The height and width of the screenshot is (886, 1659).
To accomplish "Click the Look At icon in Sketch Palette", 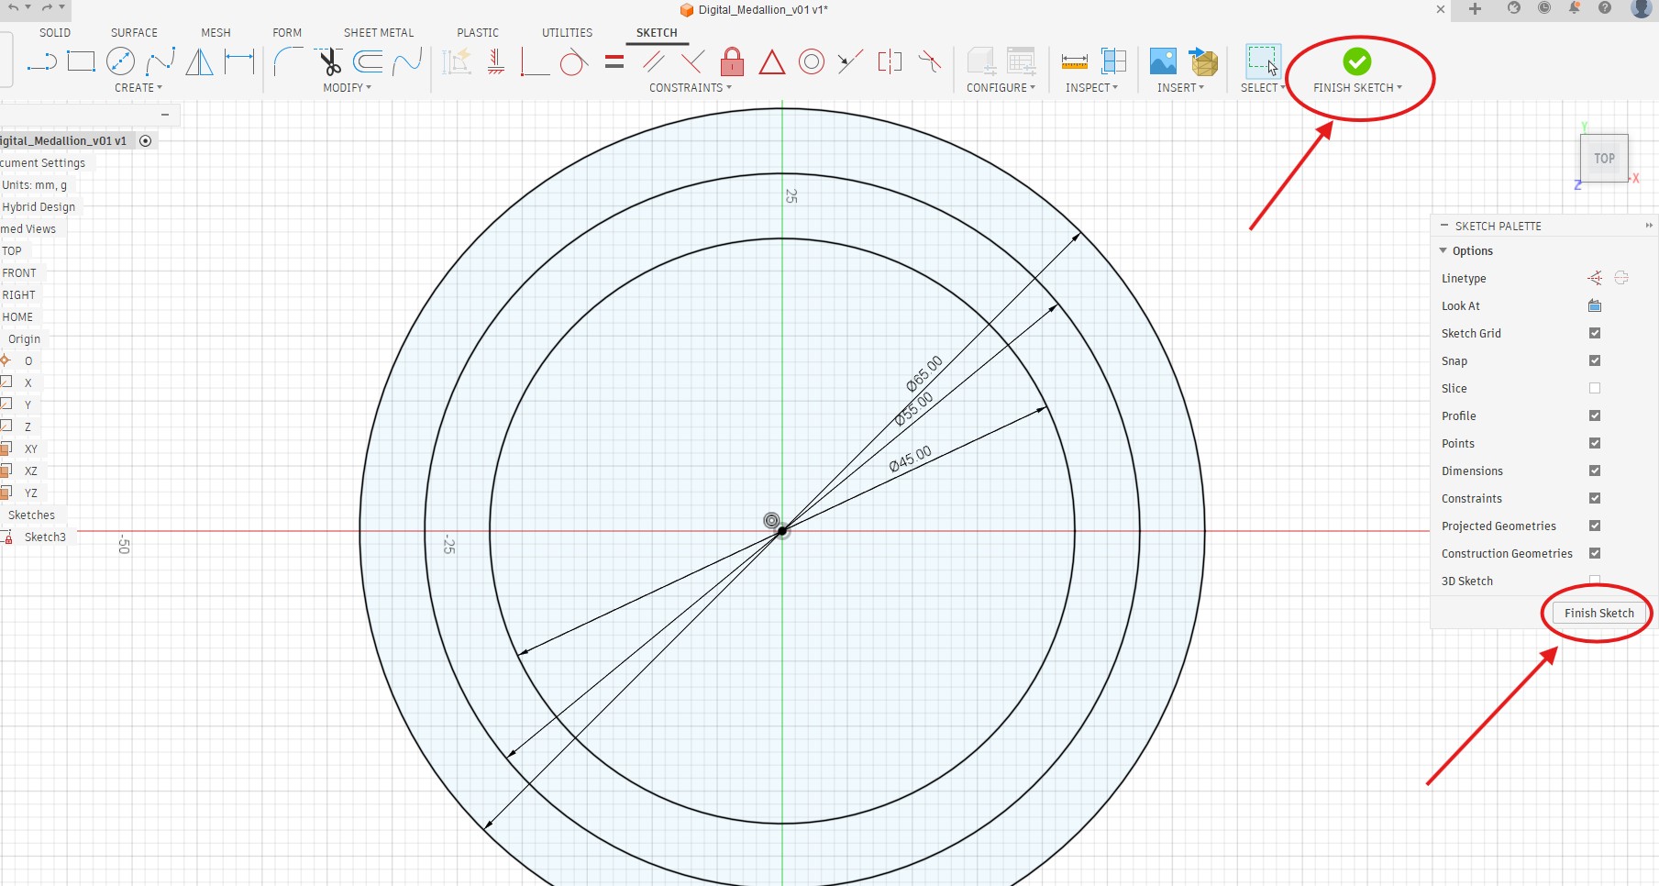I will (1595, 305).
